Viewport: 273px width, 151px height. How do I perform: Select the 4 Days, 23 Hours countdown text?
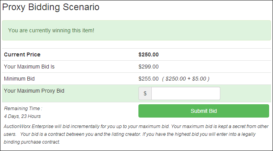[22, 116]
